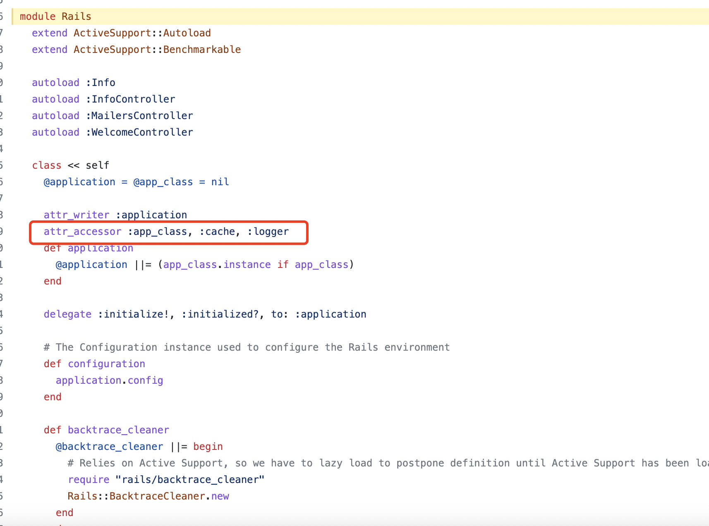Click 'app_class.instance' expression
709x526 pixels.
[x=217, y=265]
